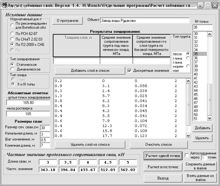Click the partial value 363.18 result
The height and width of the screenshot is (186, 220).
click(x=48, y=170)
